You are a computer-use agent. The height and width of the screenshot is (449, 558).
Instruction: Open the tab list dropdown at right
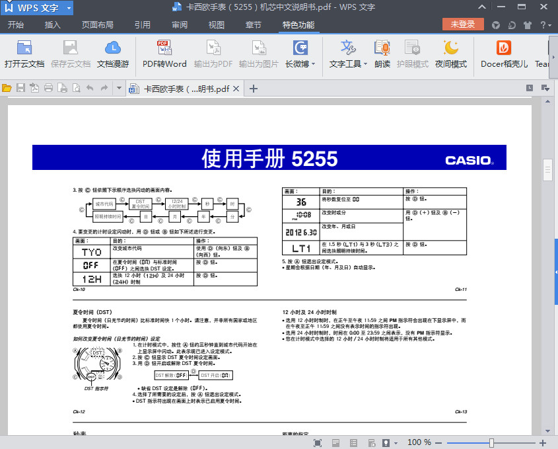pos(545,88)
